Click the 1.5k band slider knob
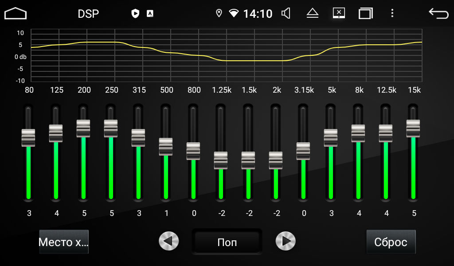The width and height of the screenshot is (454, 266). [x=248, y=160]
